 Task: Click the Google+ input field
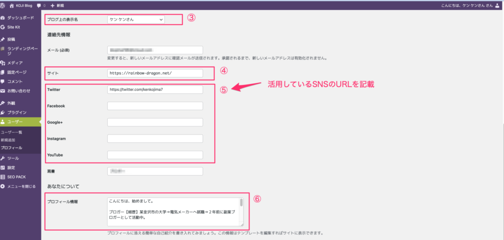[155, 122]
